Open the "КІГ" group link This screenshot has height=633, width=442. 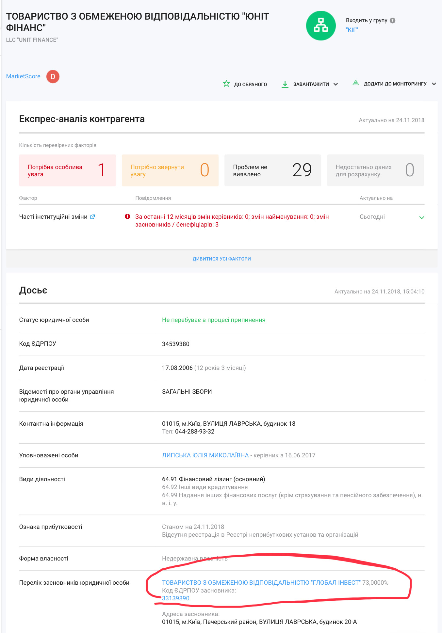tap(352, 30)
